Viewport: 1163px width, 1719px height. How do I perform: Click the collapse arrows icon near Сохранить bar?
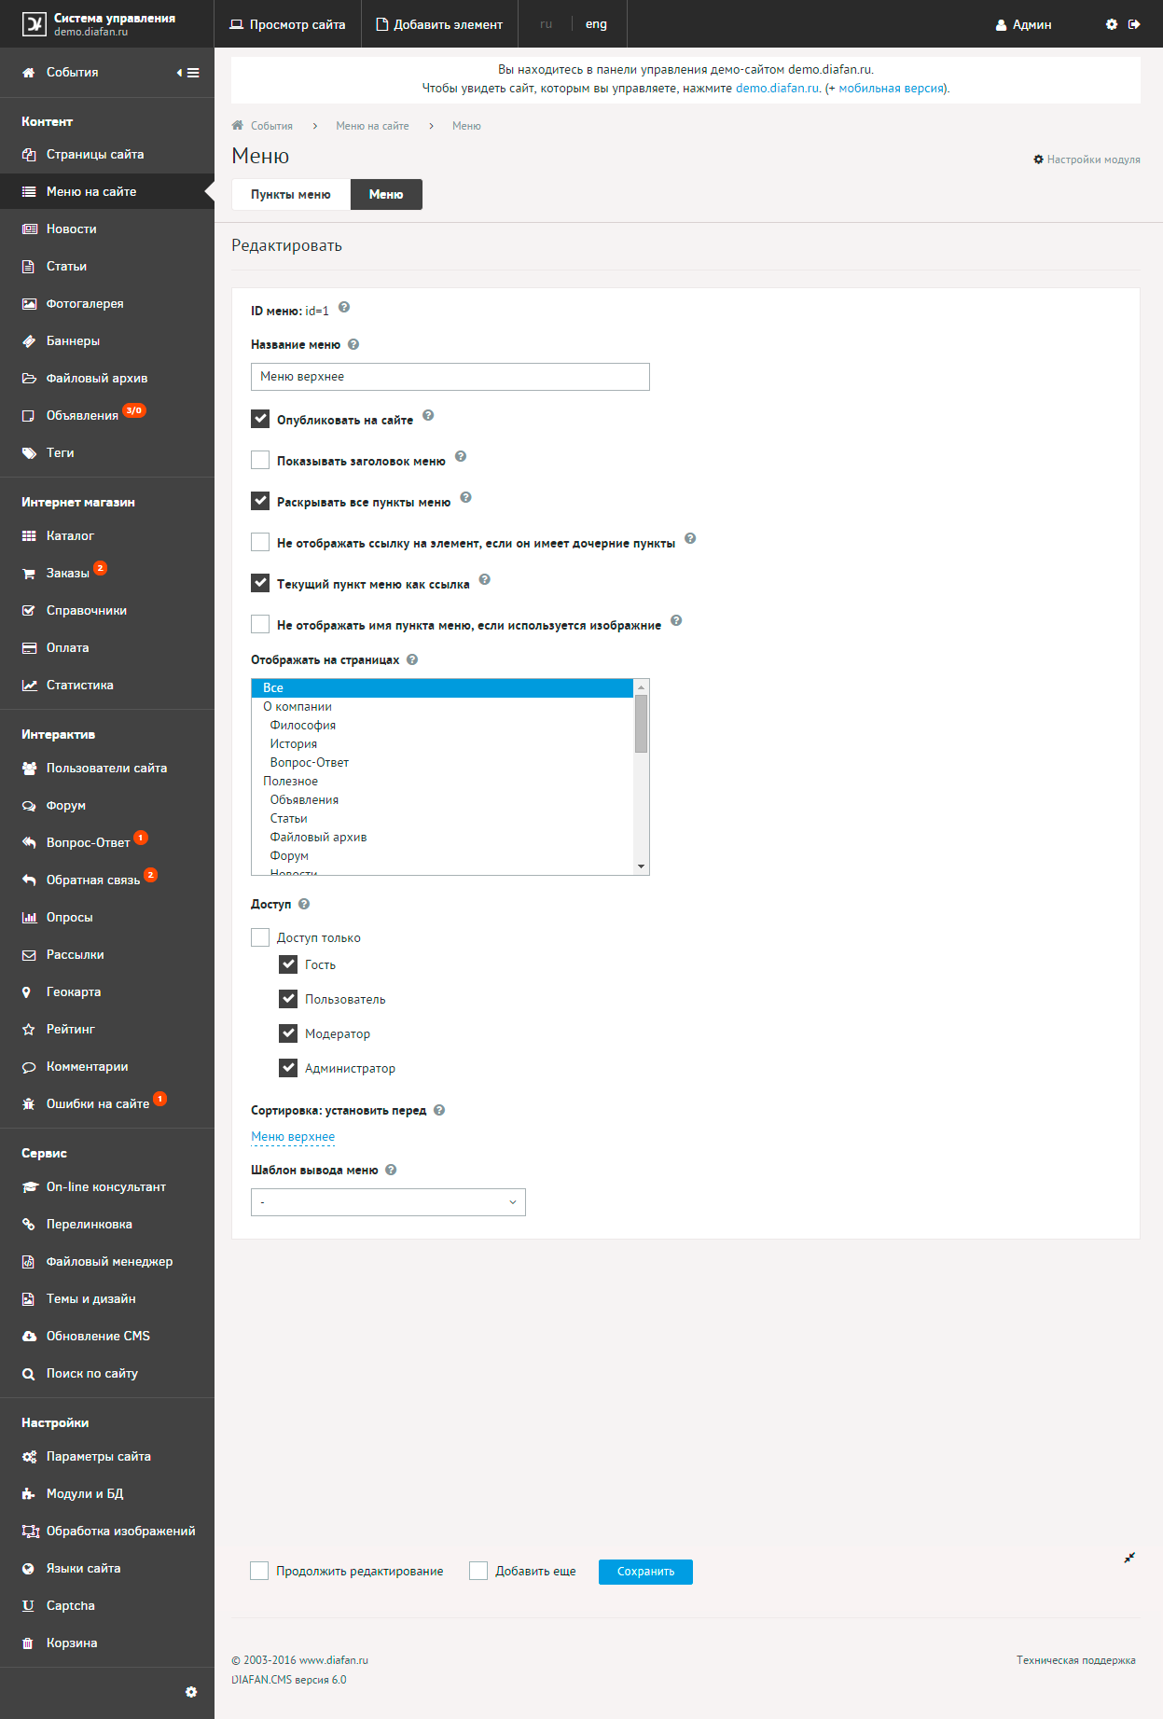tap(1129, 1558)
